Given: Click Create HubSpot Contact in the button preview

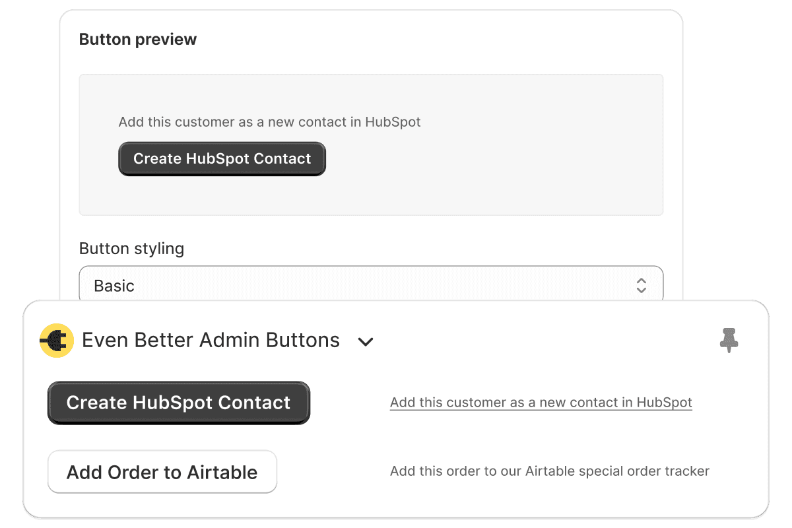Looking at the screenshot, I should click(x=222, y=159).
